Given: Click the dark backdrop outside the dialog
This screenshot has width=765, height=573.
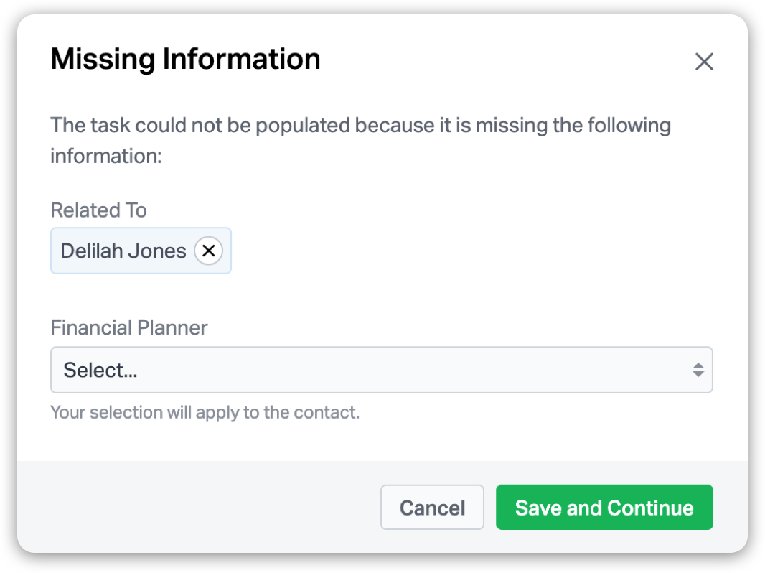Looking at the screenshot, I should 7,287.
